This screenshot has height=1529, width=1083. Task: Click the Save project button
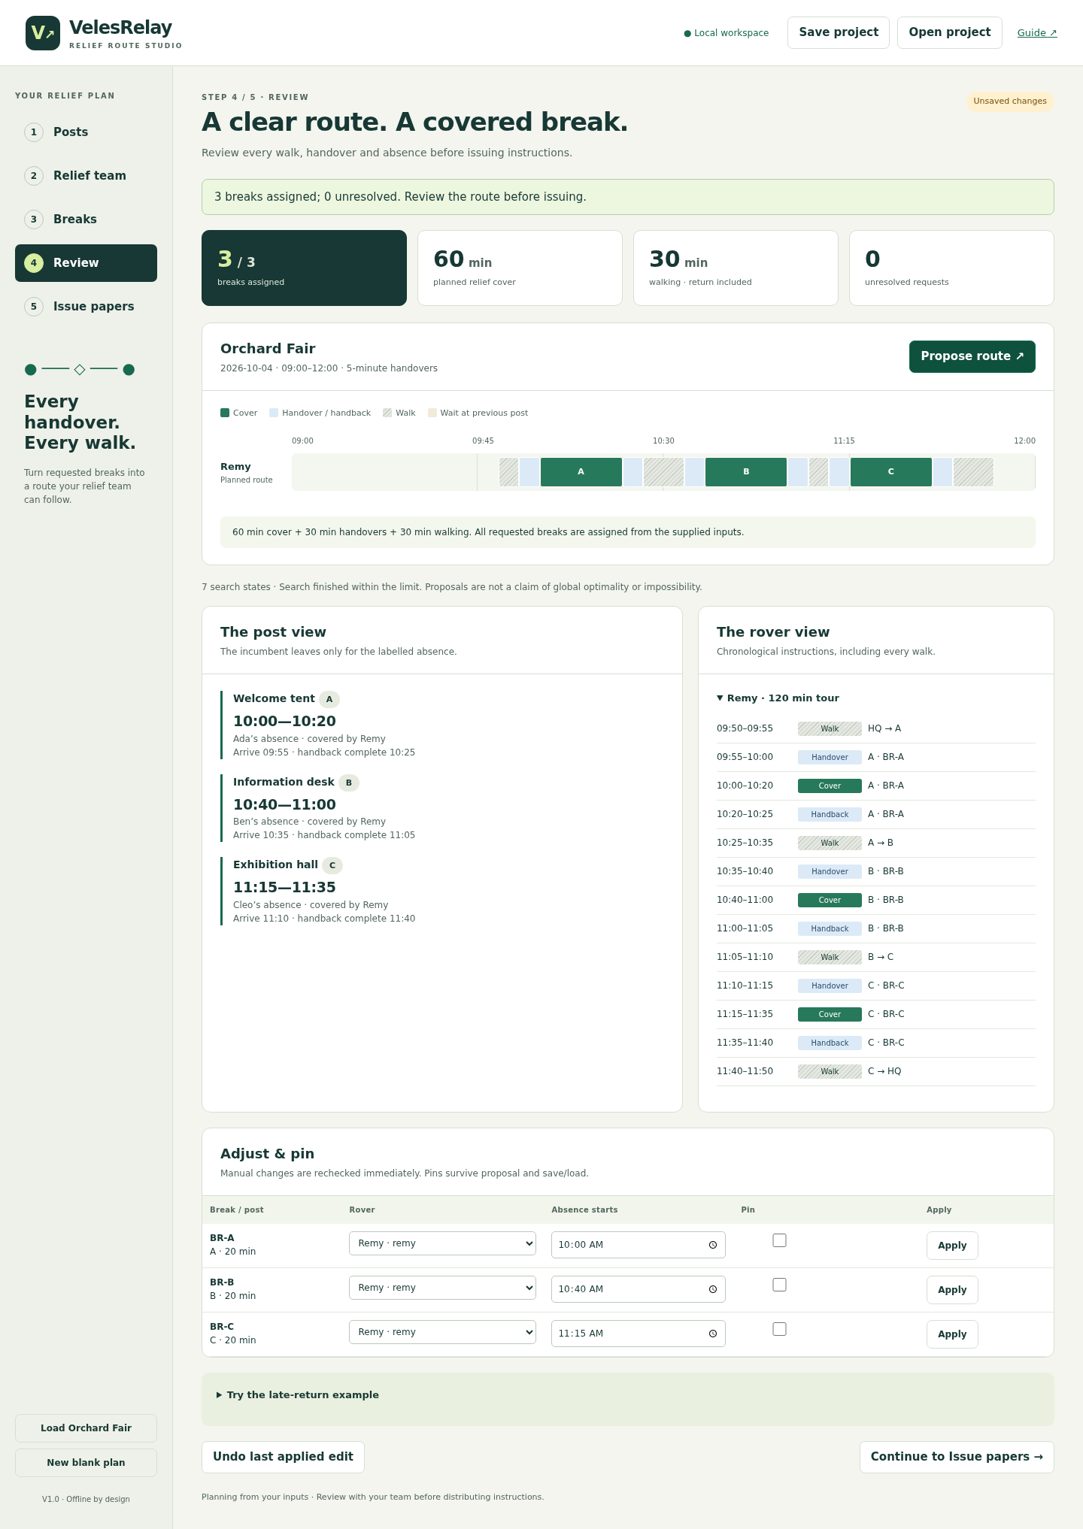click(839, 32)
